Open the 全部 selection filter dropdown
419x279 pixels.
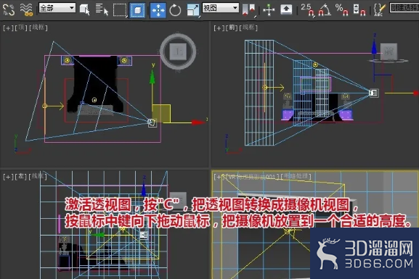click(57, 8)
